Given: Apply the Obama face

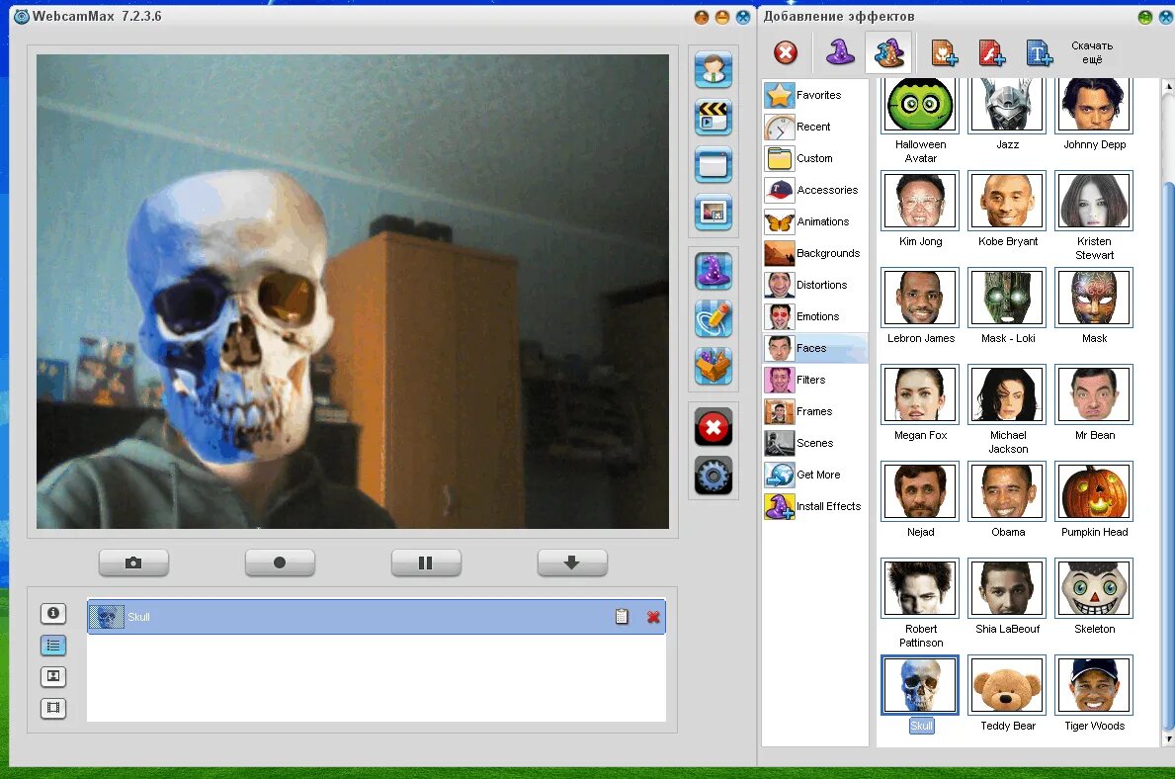Looking at the screenshot, I should [x=1007, y=491].
